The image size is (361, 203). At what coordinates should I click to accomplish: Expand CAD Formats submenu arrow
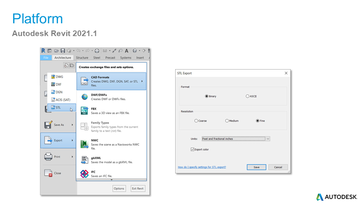point(142,81)
